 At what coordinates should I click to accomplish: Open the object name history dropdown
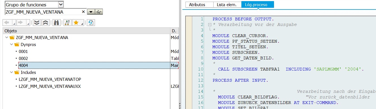pyautogui.click(x=91, y=12)
